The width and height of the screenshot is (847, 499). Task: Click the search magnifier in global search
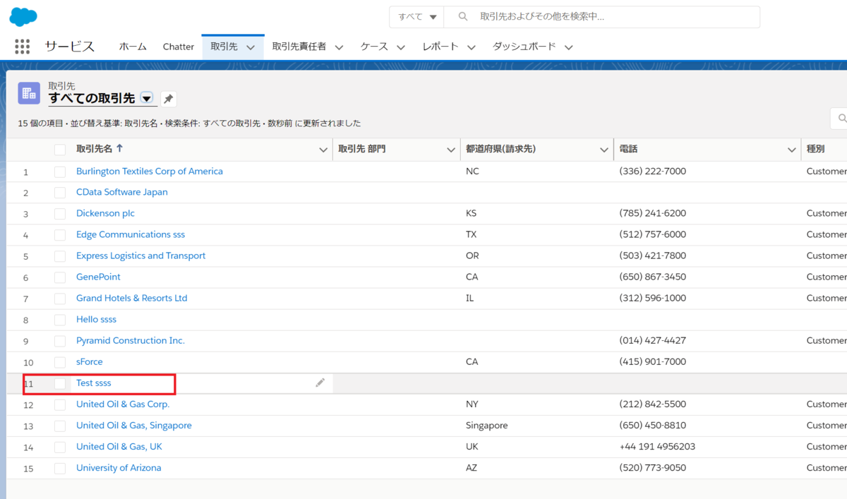tap(463, 16)
